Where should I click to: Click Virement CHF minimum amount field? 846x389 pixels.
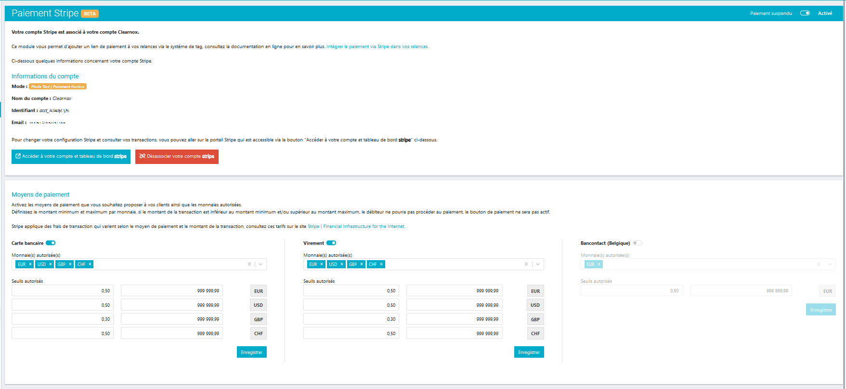coord(351,333)
